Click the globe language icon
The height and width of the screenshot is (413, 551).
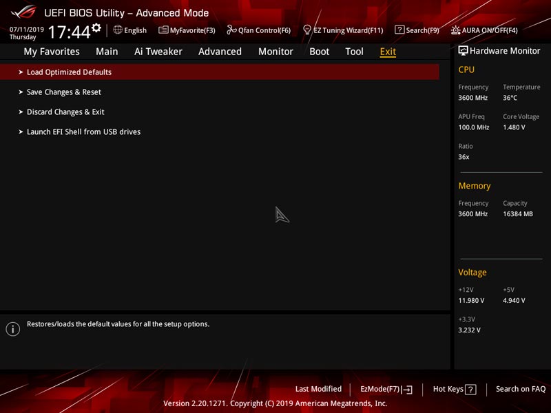118,30
